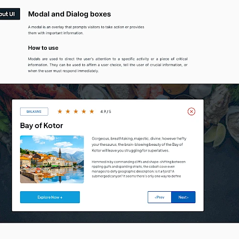This screenshot has width=239, height=239.
Task: Click the fourth rating star
Action: 84,111
